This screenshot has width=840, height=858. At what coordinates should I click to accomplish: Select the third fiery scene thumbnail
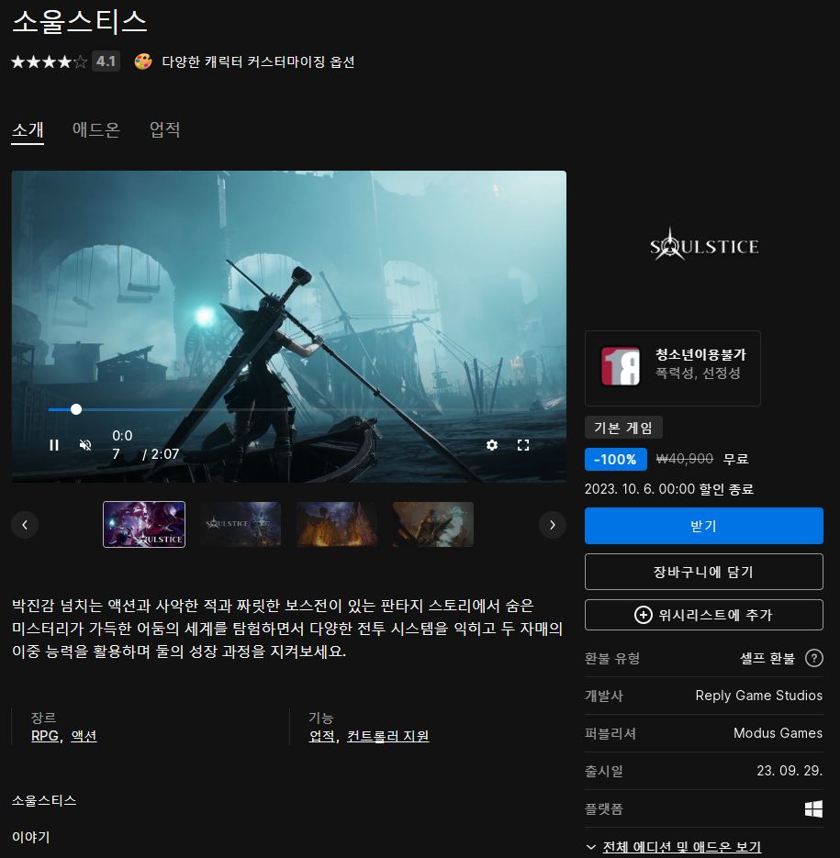pos(337,524)
